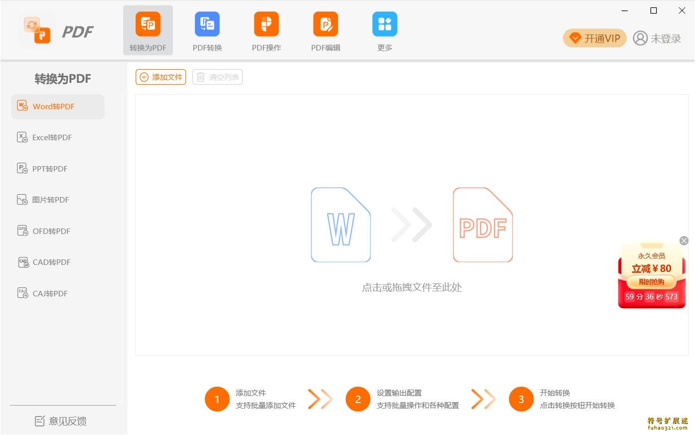Open the PDF编辑 tool icon
The image size is (695, 435).
(326, 24)
